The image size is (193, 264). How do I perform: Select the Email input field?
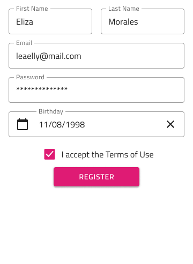pos(96,56)
